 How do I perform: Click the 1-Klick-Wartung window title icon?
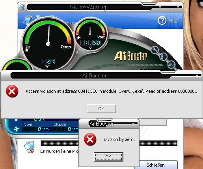coord(22,7)
